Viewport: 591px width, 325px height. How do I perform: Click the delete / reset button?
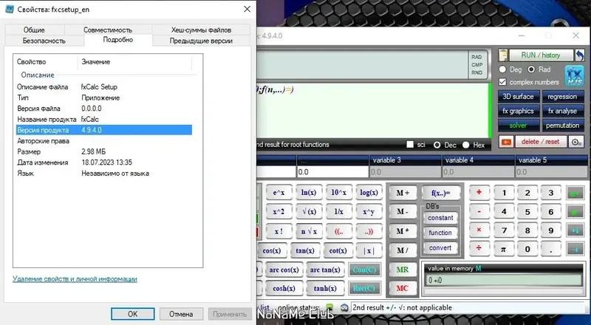click(x=540, y=142)
